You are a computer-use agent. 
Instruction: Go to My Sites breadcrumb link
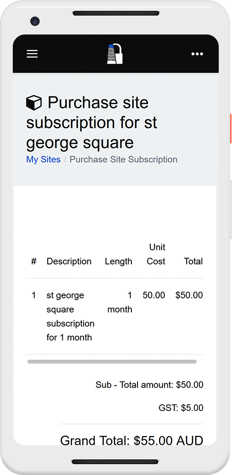coord(43,159)
